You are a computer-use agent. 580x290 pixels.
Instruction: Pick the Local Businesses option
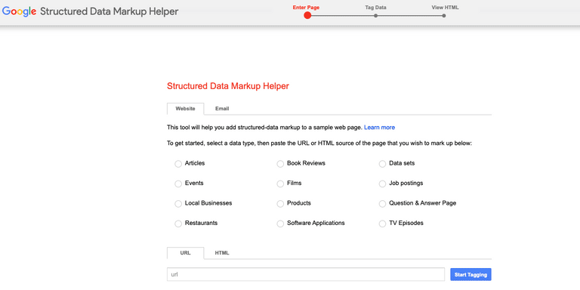178,204
